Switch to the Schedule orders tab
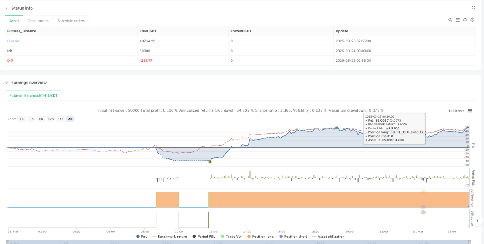The width and height of the screenshot is (484, 244). tap(71, 21)
